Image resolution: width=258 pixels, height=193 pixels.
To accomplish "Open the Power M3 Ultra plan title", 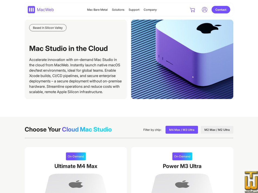I will pos(182,166).
